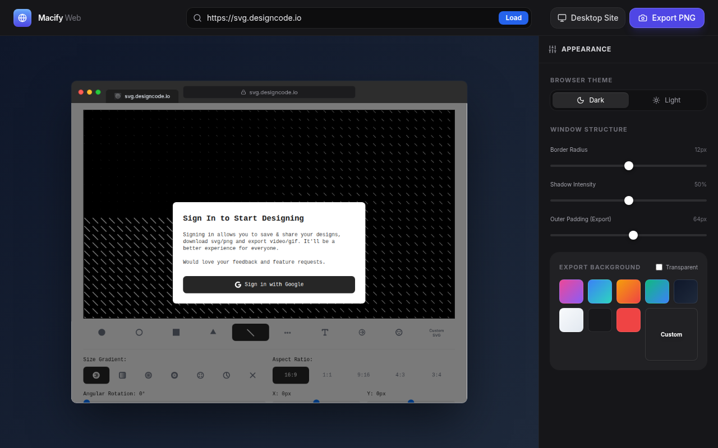Click the 'Sign In to Start Designing' heading

[x=243, y=218]
